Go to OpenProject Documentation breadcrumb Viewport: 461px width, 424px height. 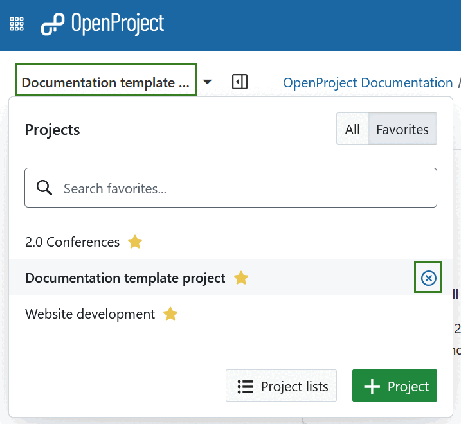(368, 83)
